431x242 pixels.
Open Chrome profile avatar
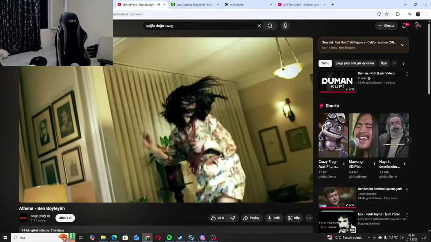coord(418,14)
